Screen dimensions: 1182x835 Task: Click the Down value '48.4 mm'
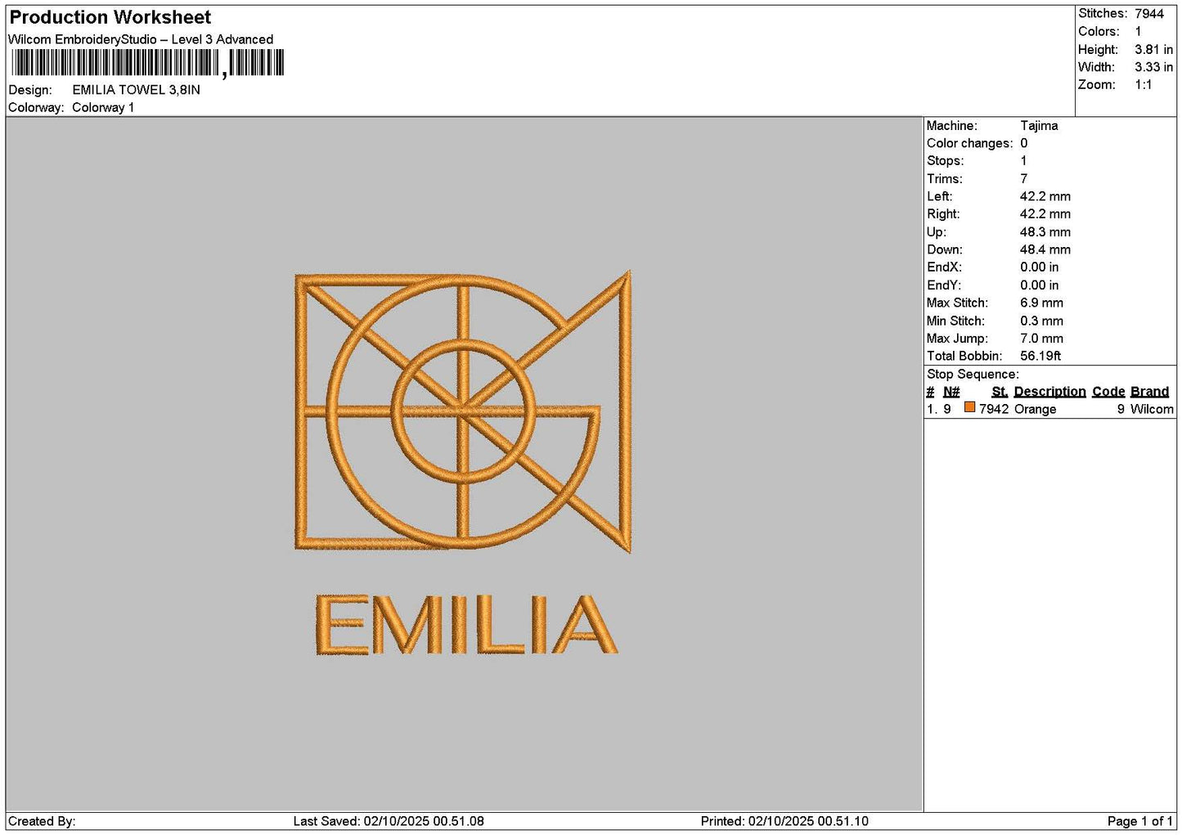(1045, 250)
